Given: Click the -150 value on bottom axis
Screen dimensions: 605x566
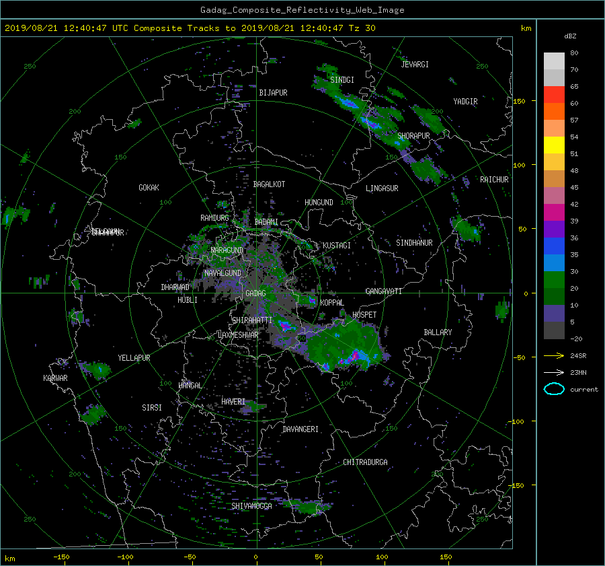Looking at the screenshot, I should click(61, 557).
